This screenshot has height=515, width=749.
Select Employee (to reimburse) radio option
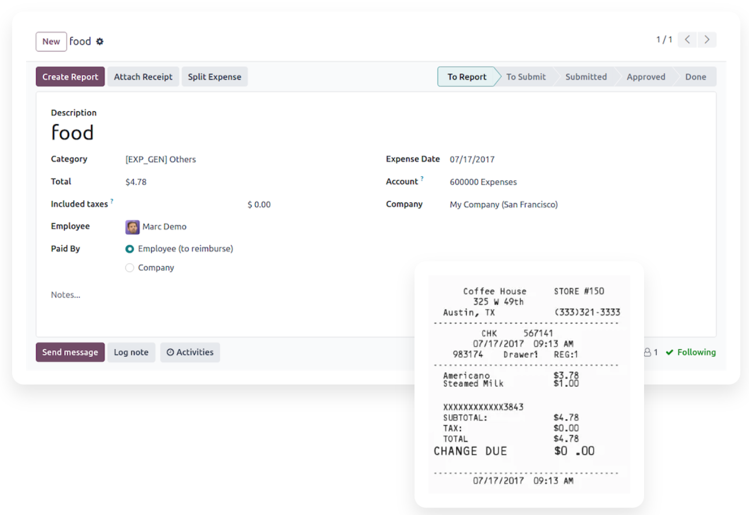click(130, 249)
